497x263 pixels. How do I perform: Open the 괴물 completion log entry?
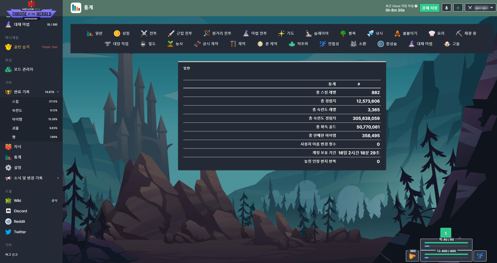click(31, 128)
